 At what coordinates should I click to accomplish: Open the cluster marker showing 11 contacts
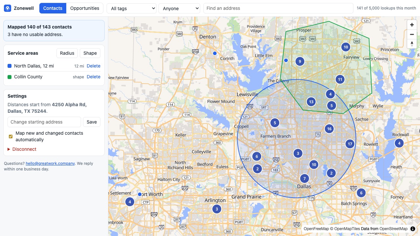click(x=340, y=79)
